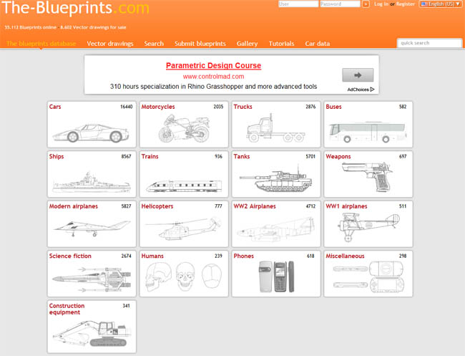
Task: Open the excavator image in Construction equipment
Action: coord(92,333)
